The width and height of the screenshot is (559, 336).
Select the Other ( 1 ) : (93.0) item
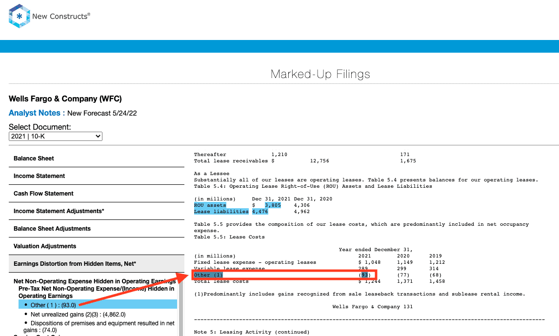coord(98,304)
